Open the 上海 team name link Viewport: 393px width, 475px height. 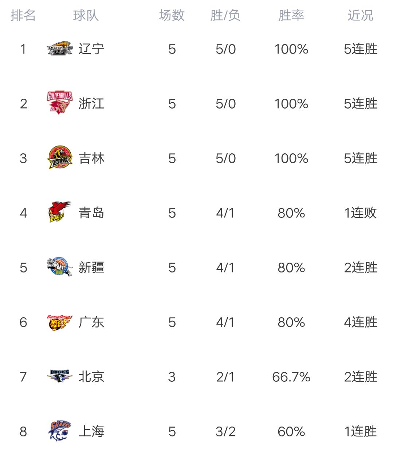(91, 431)
